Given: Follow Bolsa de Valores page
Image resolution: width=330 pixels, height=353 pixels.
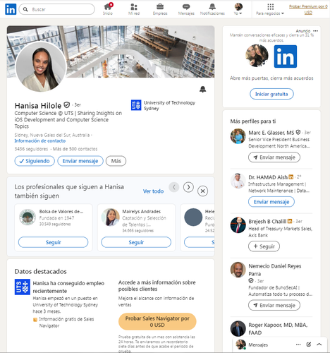Looking at the screenshot, I should click(53, 242).
